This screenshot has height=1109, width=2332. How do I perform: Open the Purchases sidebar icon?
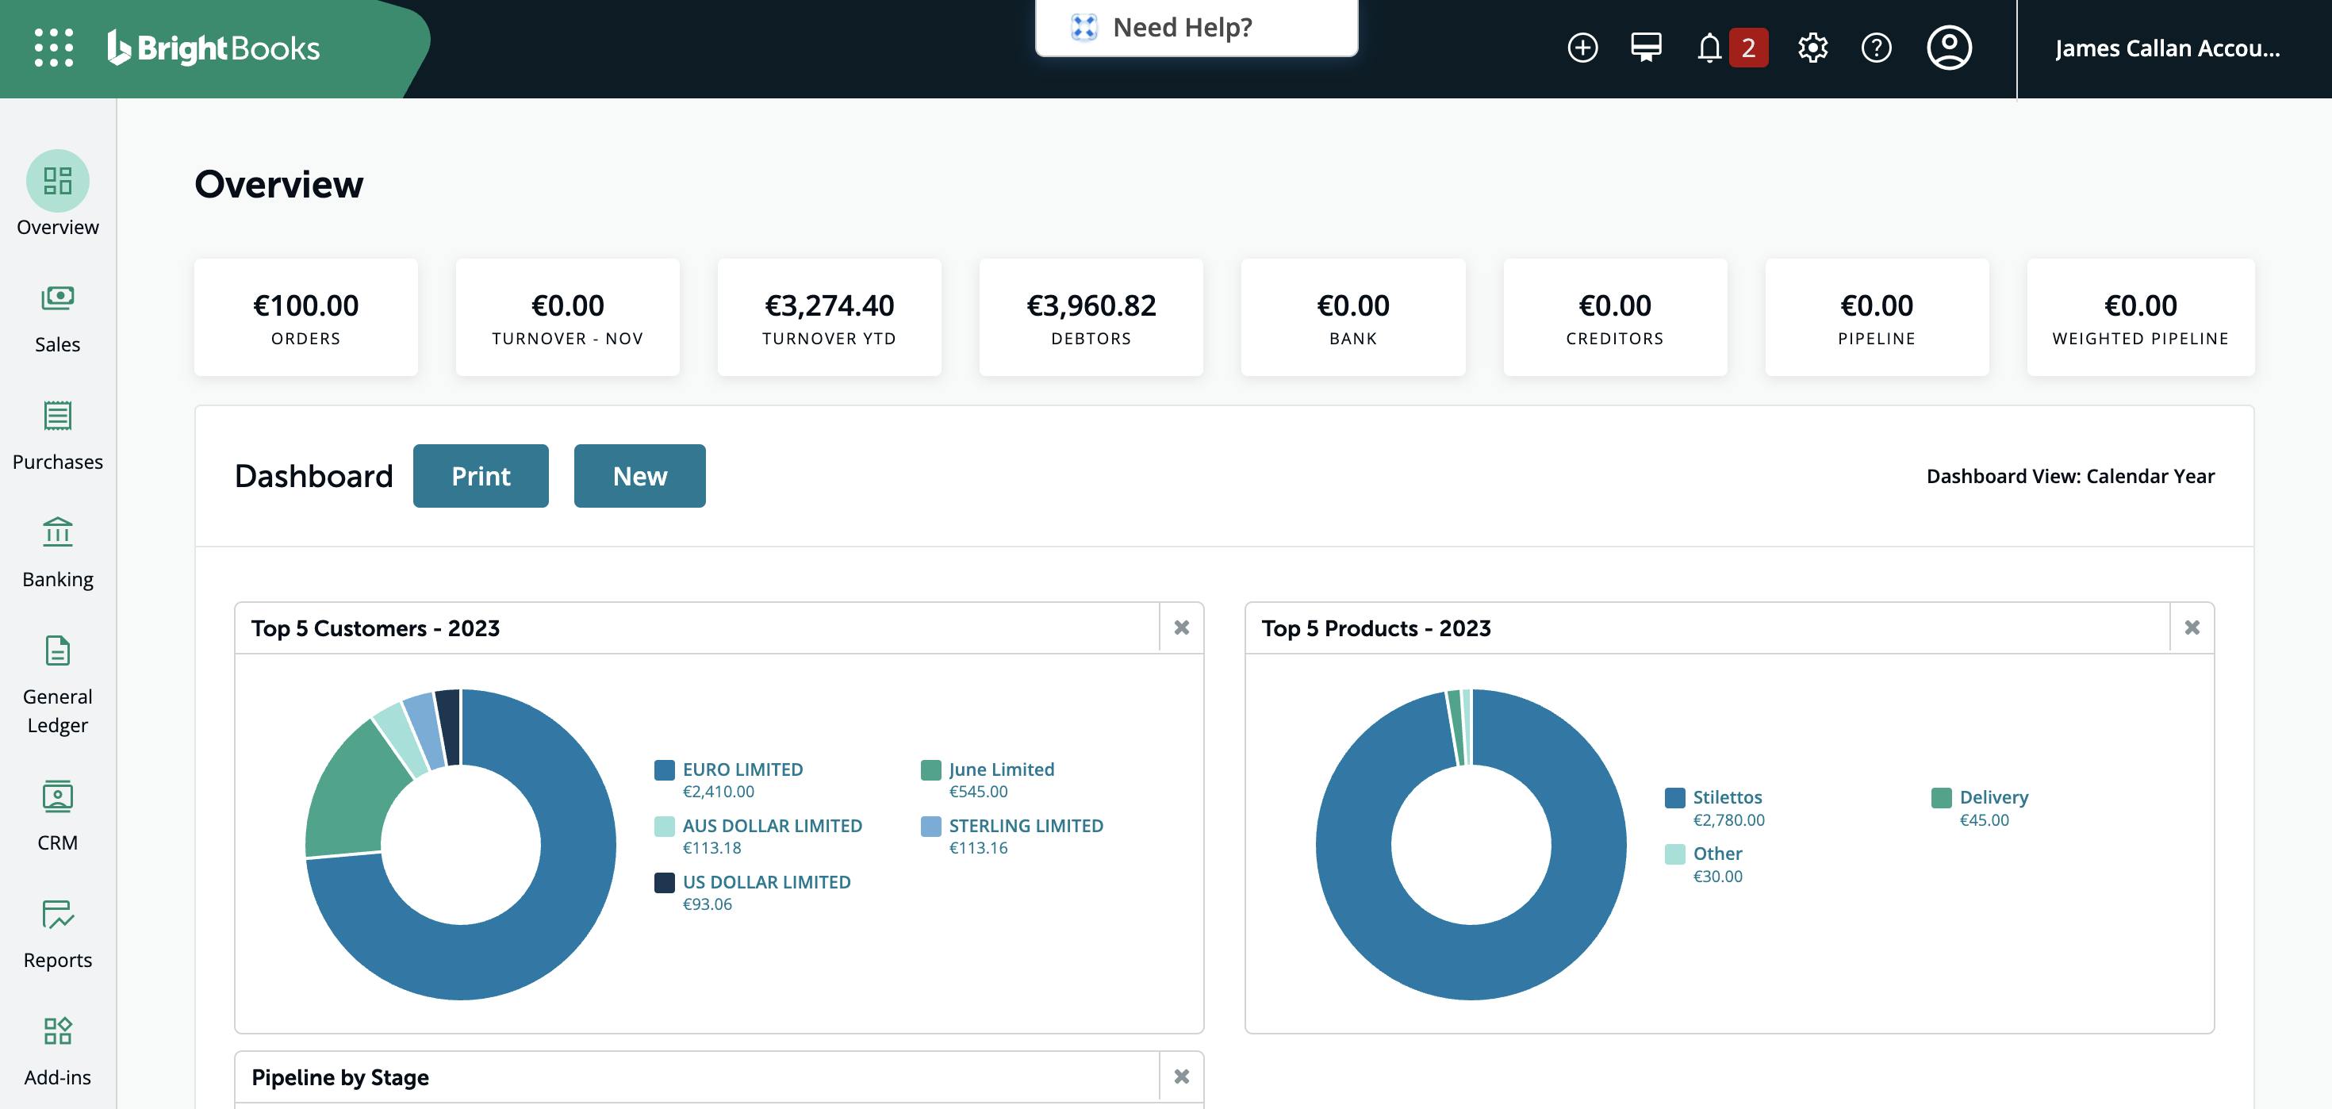click(x=58, y=416)
